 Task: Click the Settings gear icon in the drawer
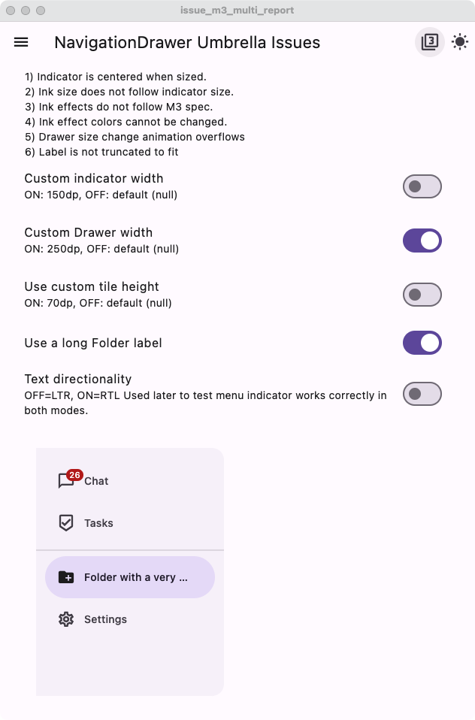pos(68,619)
